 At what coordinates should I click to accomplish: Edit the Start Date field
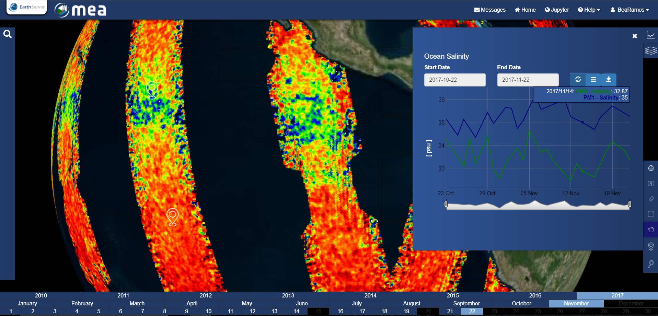click(x=455, y=80)
